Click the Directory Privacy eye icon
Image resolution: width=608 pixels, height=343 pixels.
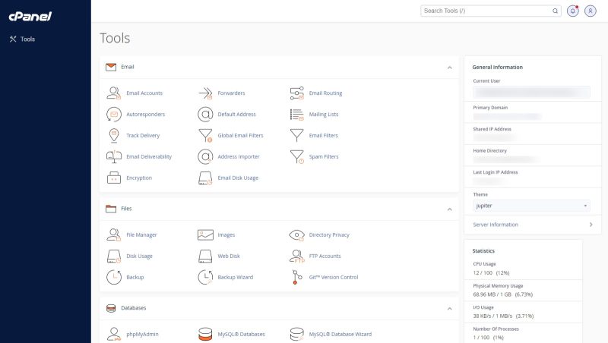296,235
